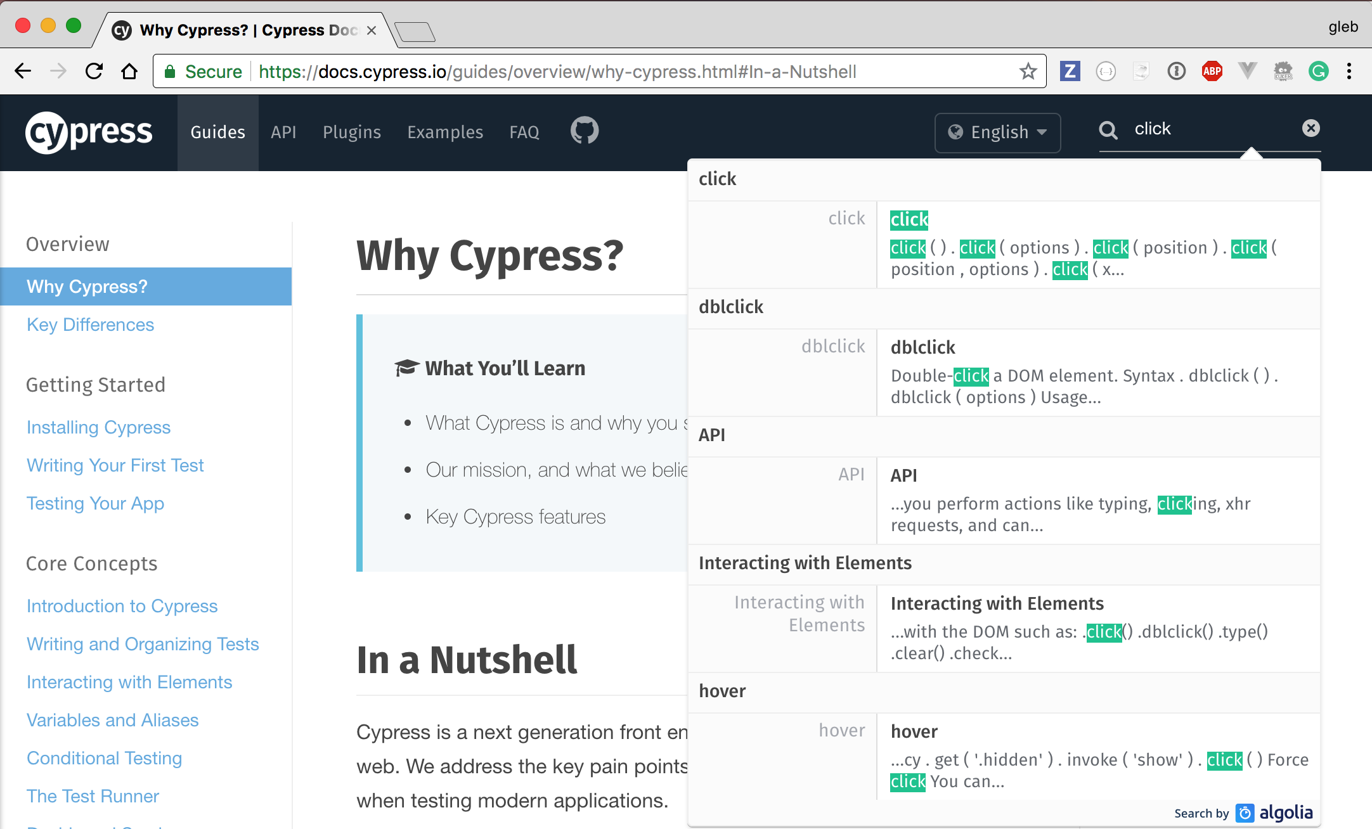Click the Grammarly extension icon
1372x829 pixels.
point(1318,71)
